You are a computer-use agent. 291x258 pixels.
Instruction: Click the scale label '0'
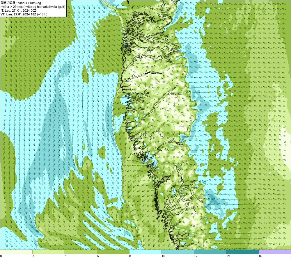[x=1, y=256]
